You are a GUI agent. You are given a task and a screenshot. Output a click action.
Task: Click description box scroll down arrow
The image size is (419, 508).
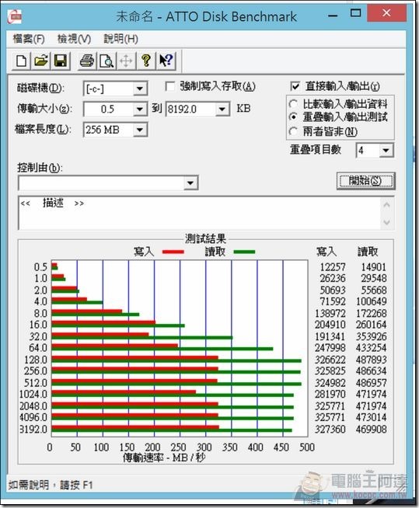click(x=386, y=222)
